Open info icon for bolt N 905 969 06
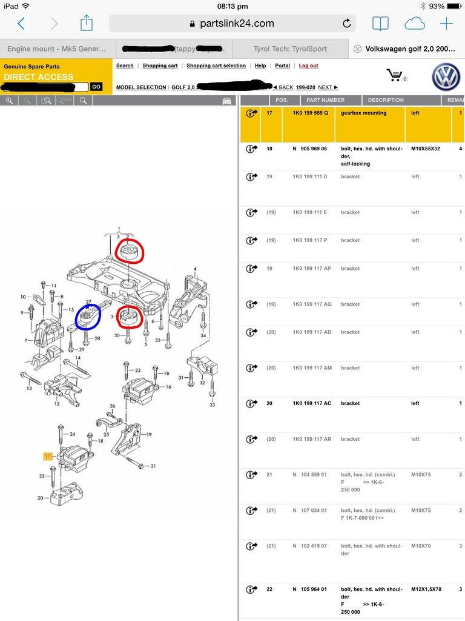This screenshot has height=621, width=465. (251, 149)
